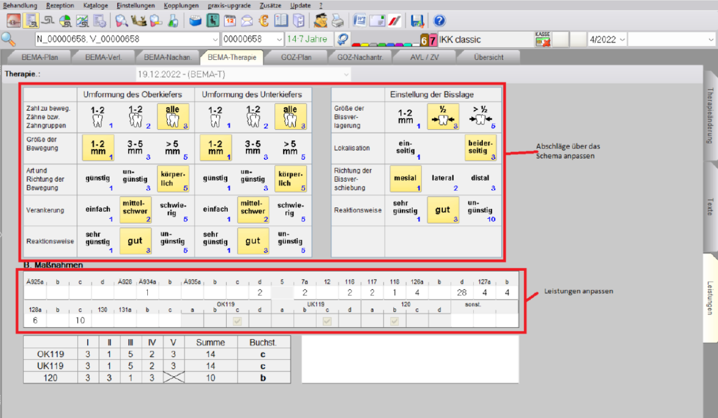Click the pie chart icon in toolbar

66,21
